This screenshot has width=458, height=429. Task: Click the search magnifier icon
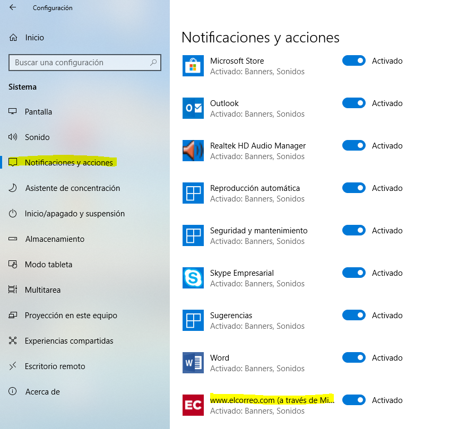pos(153,63)
